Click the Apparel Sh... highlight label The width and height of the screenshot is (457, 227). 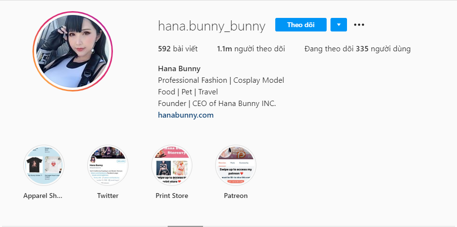click(43, 196)
